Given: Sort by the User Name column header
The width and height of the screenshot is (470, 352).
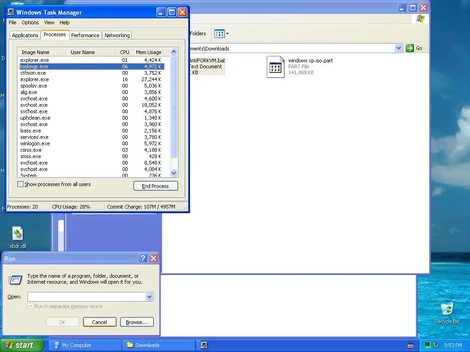Looking at the screenshot, I should [x=91, y=52].
